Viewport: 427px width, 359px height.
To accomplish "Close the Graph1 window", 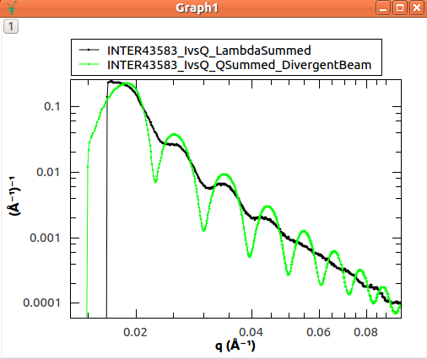I will pyautogui.click(x=417, y=8).
